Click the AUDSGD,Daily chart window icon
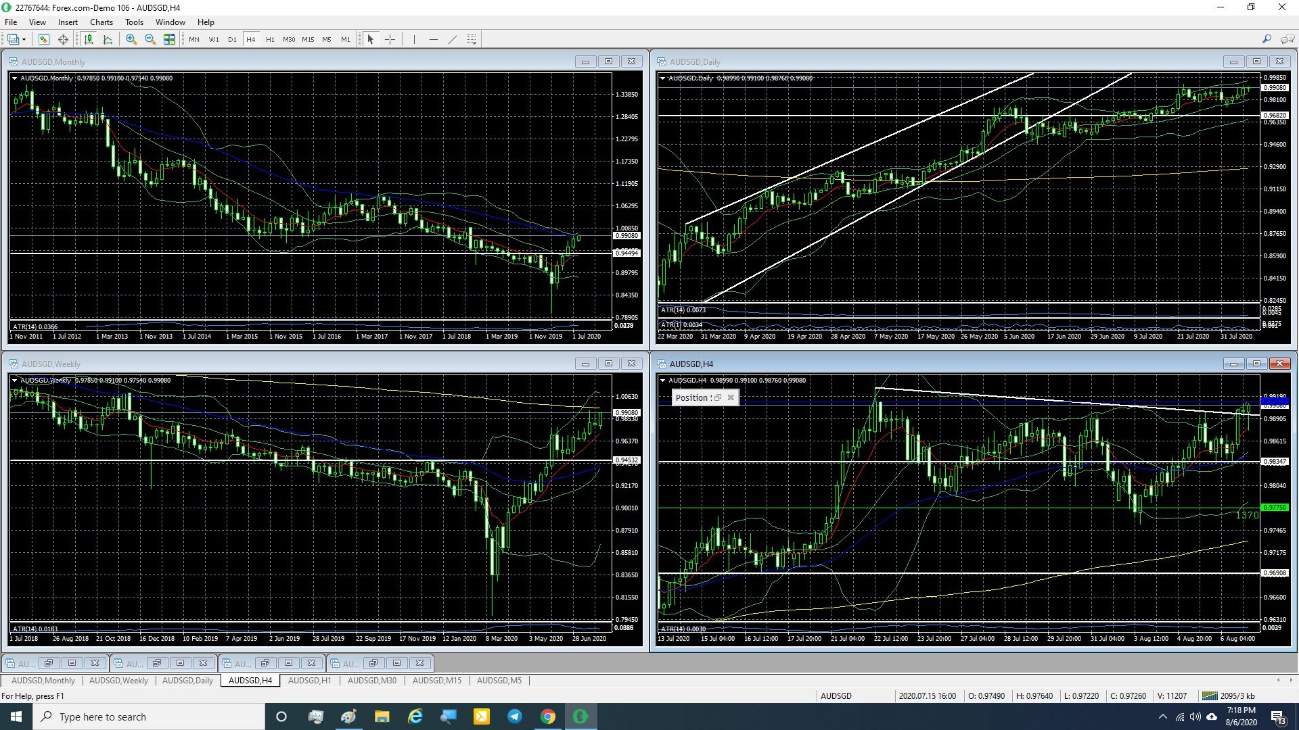 tap(662, 62)
